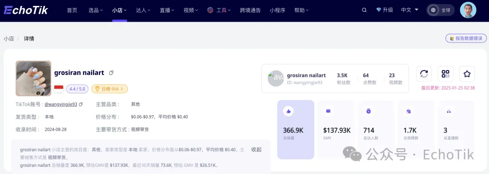Collapse the description with 收起
489x174 pixels.
tap(256, 150)
